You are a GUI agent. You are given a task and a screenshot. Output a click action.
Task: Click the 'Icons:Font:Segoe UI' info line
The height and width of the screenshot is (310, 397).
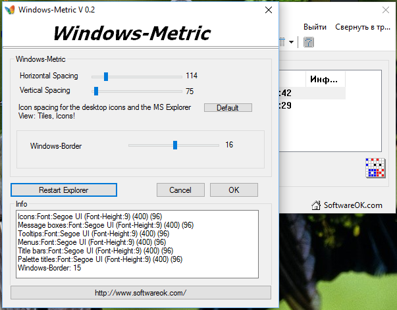tap(90, 217)
